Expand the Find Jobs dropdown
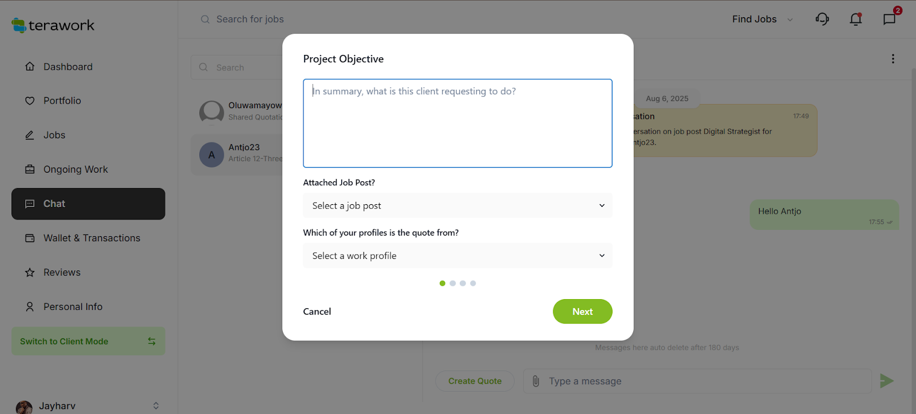916x414 pixels. pos(763,19)
